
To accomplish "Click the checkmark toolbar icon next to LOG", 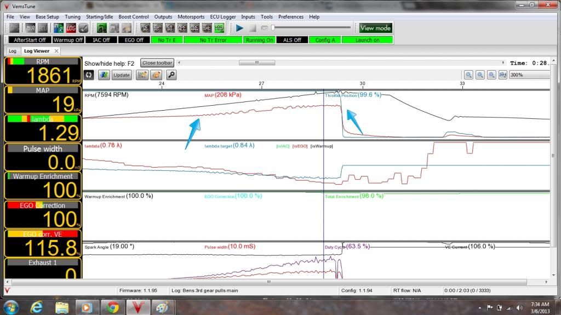I will coord(83,28).
